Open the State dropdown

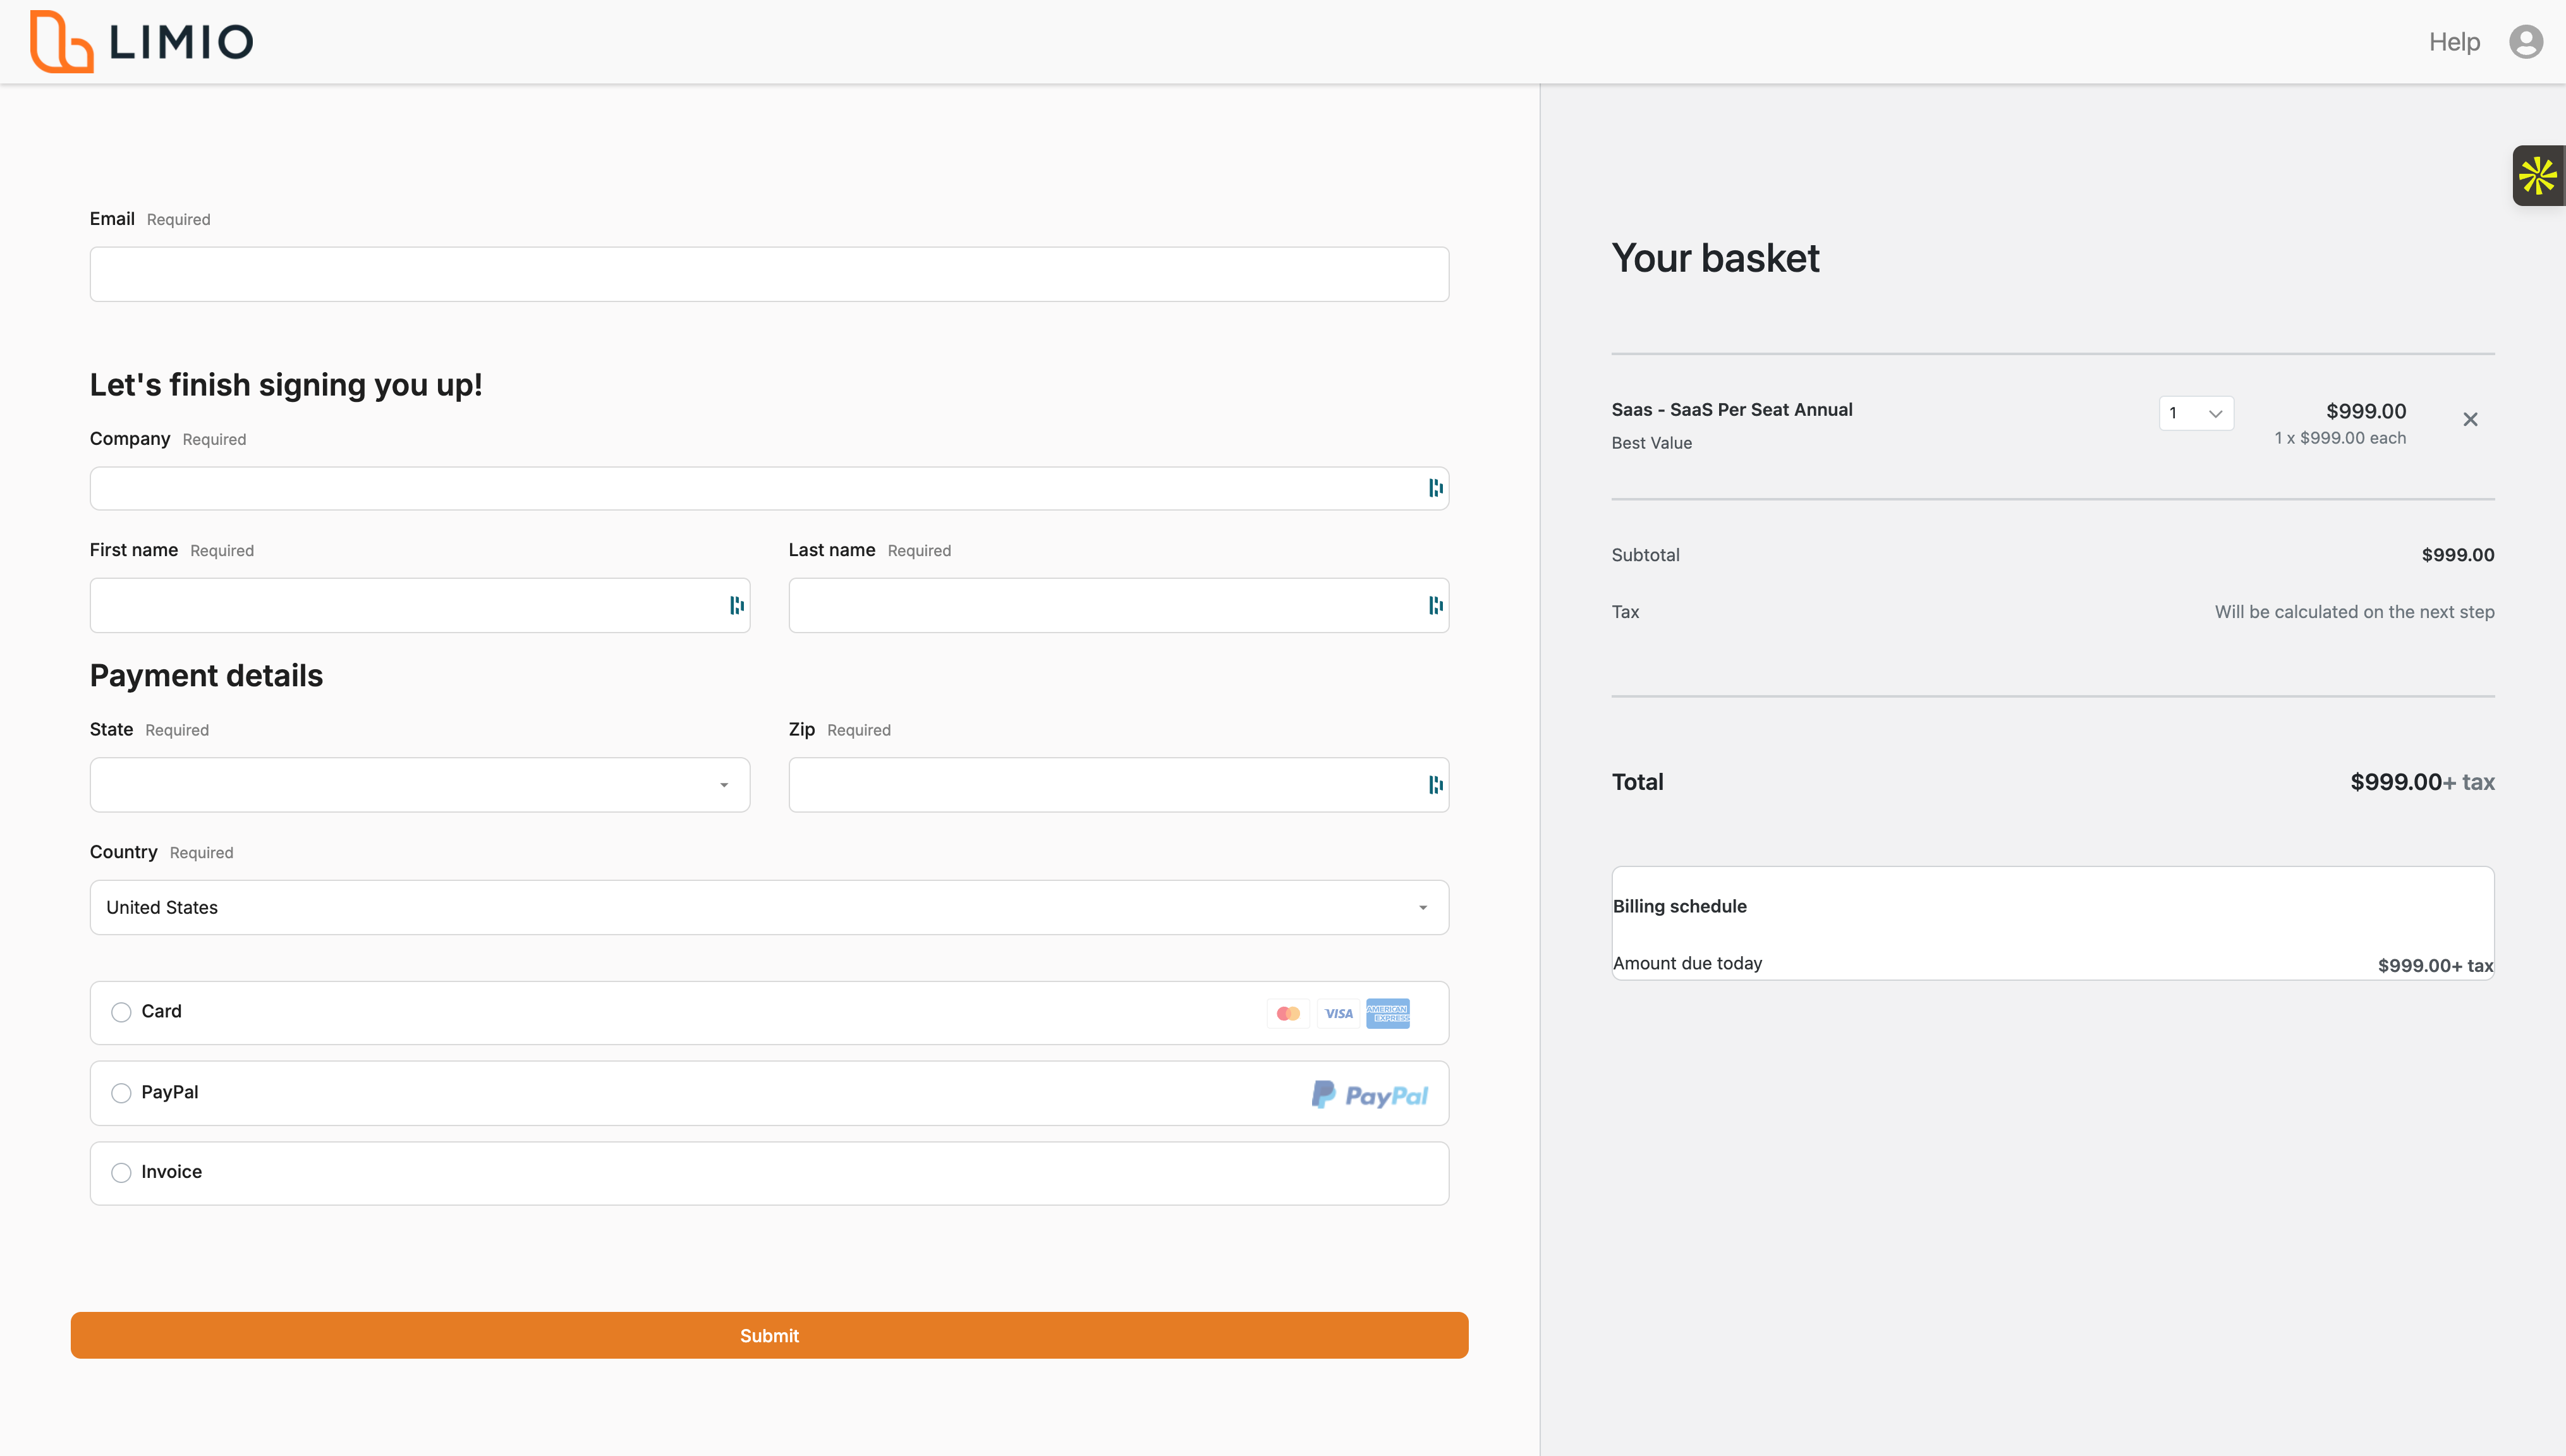pyautogui.click(x=420, y=785)
